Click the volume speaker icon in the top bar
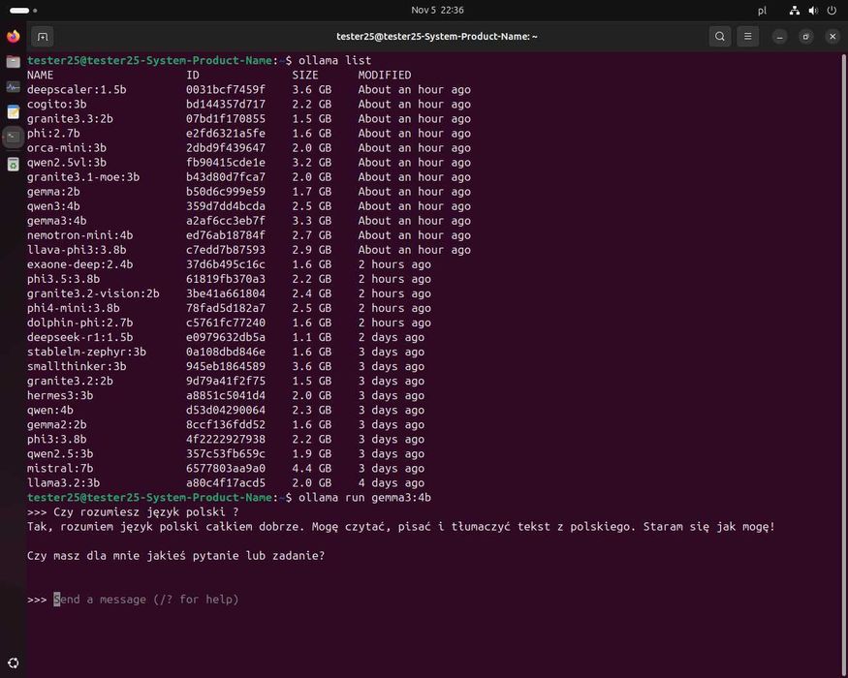This screenshot has height=678, width=848. (x=813, y=11)
